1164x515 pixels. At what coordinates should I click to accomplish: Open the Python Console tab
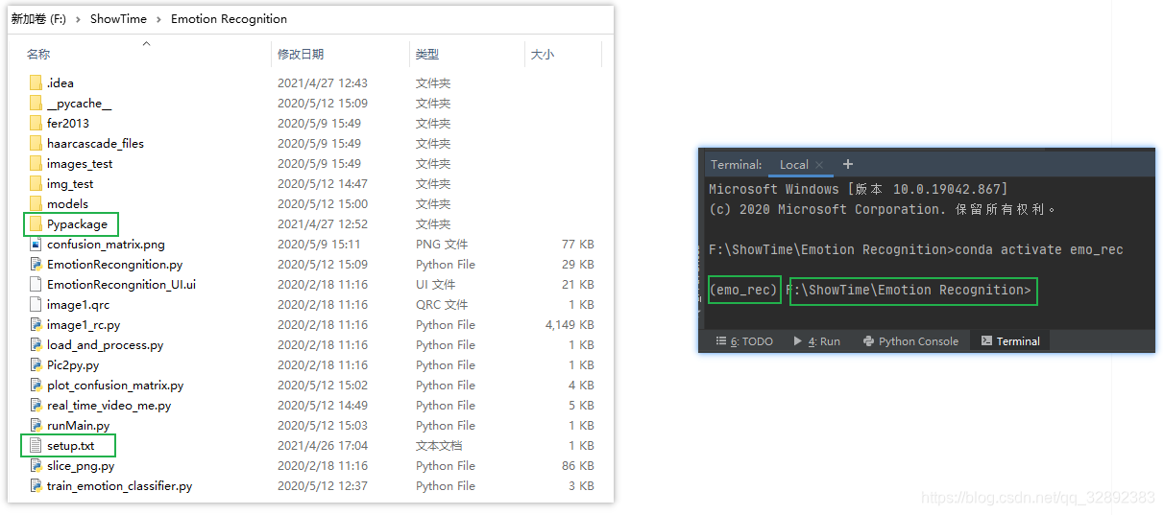coord(910,340)
